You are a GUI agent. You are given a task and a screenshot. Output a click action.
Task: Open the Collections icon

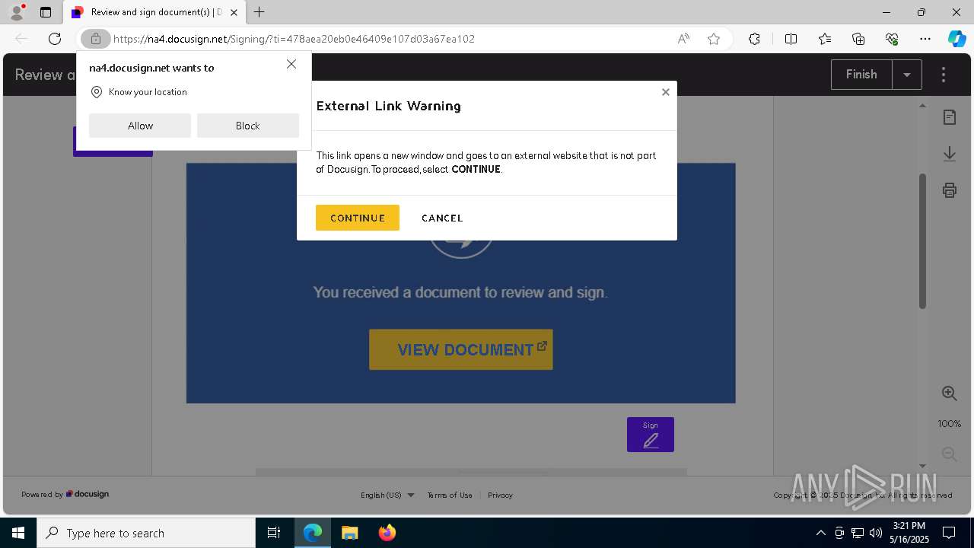pyautogui.click(x=858, y=39)
